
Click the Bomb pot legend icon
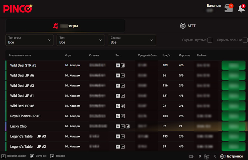(x=32, y=156)
